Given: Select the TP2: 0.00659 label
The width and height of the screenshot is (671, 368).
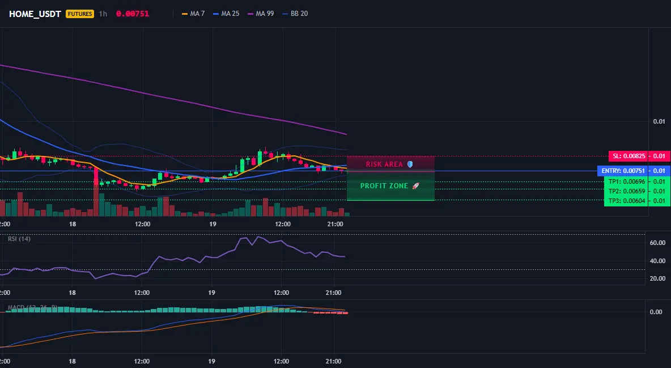Looking at the screenshot, I should (x=626, y=191).
